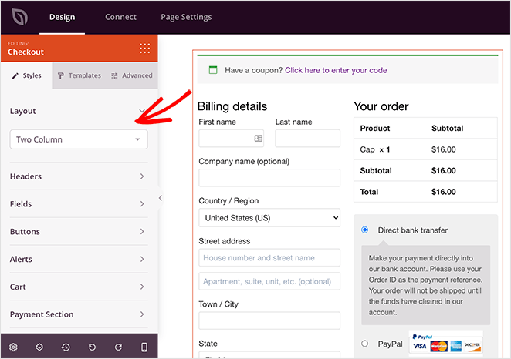Click the undo icon in the bottom toolbar
Viewport: 511px width, 359px height.
click(x=92, y=347)
